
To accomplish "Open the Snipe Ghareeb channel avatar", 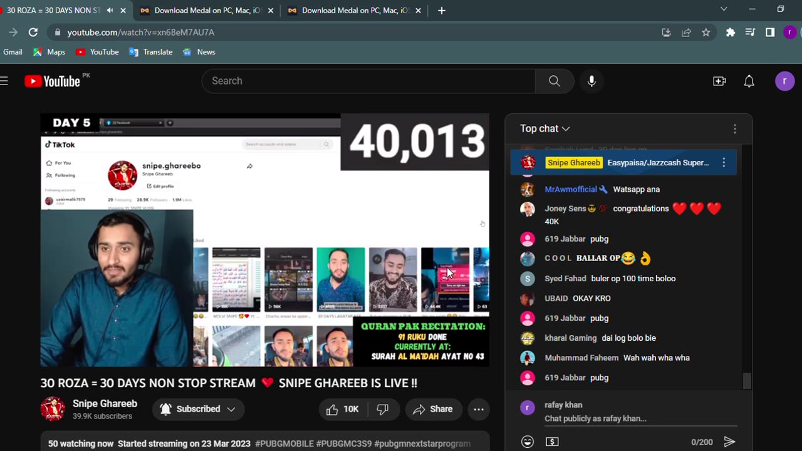I will point(53,409).
